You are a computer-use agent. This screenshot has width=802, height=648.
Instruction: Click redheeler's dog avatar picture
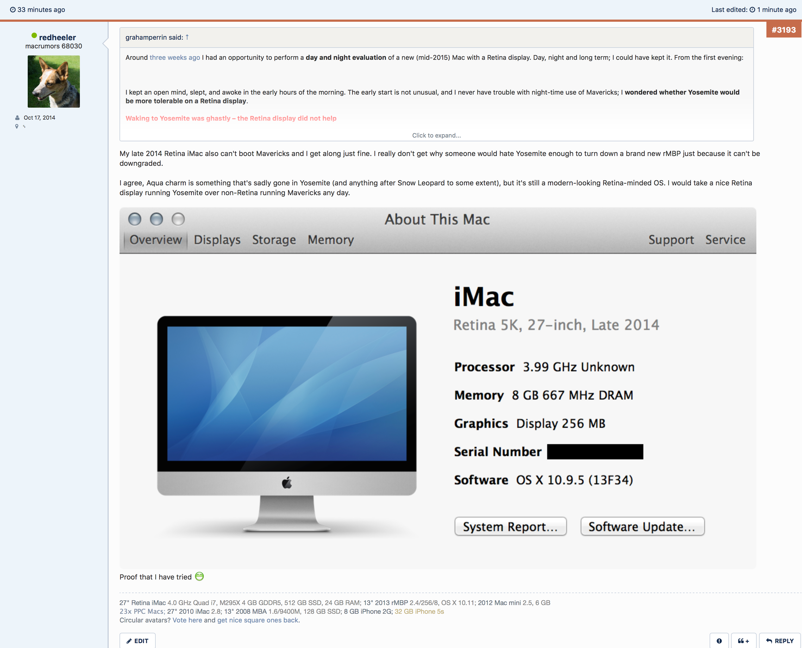[54, 81]
